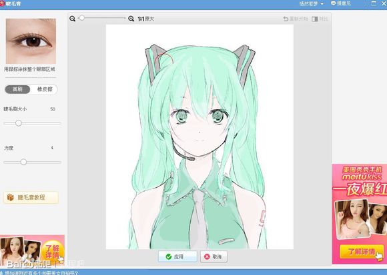The height and width of the screenshot is (275, 387).
Task: Click the anime girl image on canvas
Action: coord(200,137)
